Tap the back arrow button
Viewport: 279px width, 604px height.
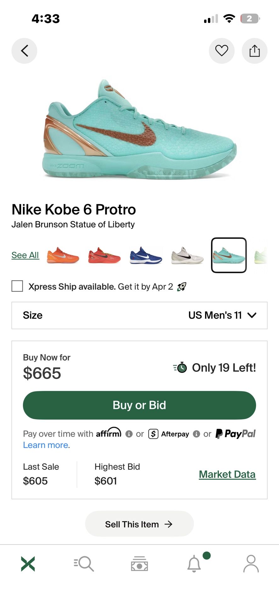tap(24, 51)
